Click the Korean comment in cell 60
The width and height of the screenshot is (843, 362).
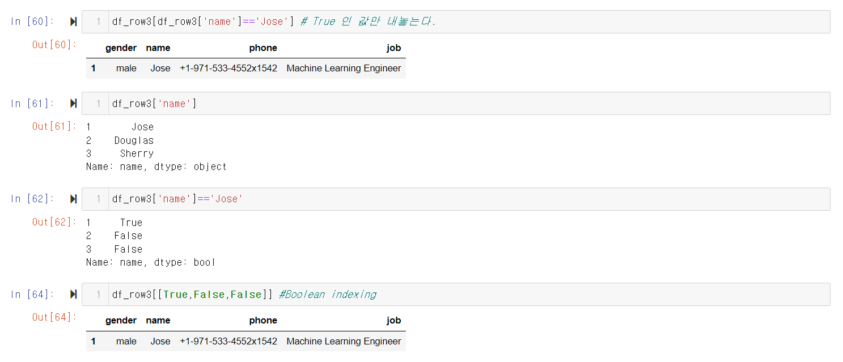368,22
